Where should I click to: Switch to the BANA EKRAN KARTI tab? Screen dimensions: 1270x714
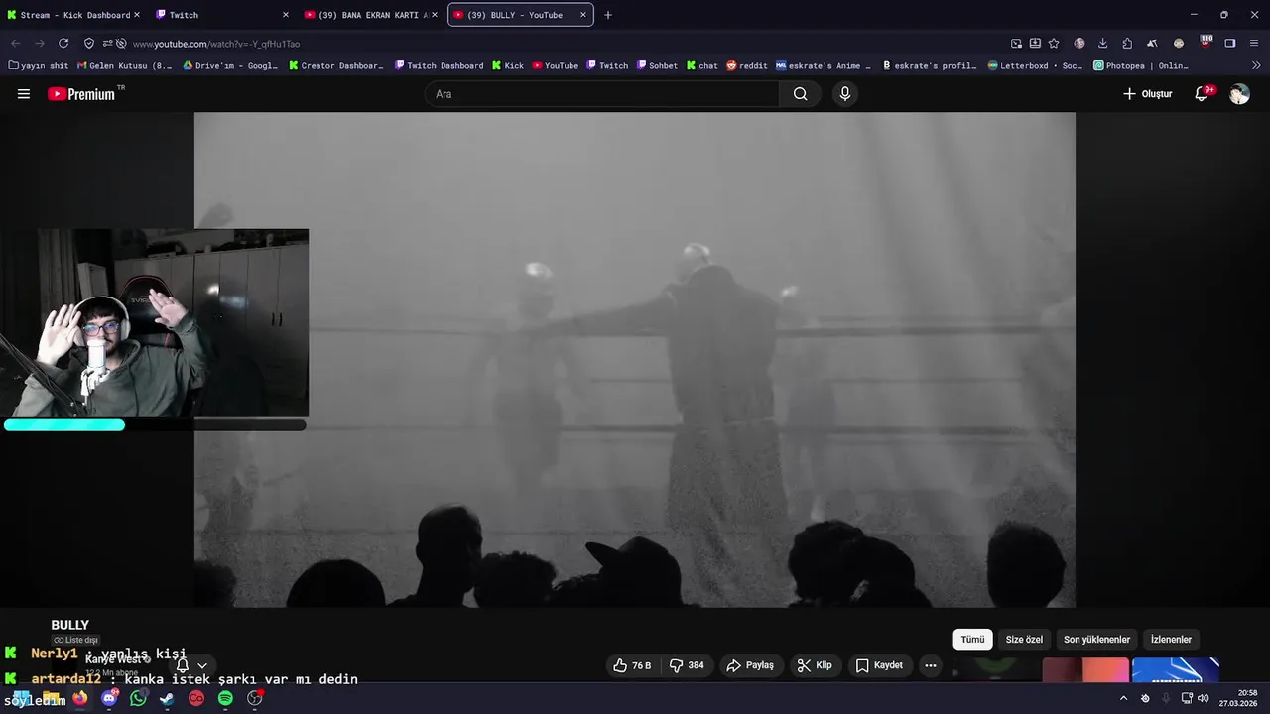[x=371, y=15]
